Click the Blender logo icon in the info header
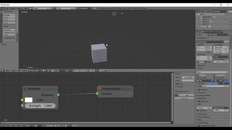This screenshot has height=130, width=232. click(95, 8)
